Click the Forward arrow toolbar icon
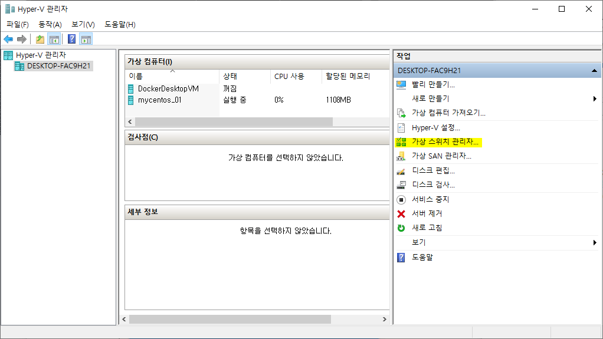 pyautogui.click(x=22, y=39)
